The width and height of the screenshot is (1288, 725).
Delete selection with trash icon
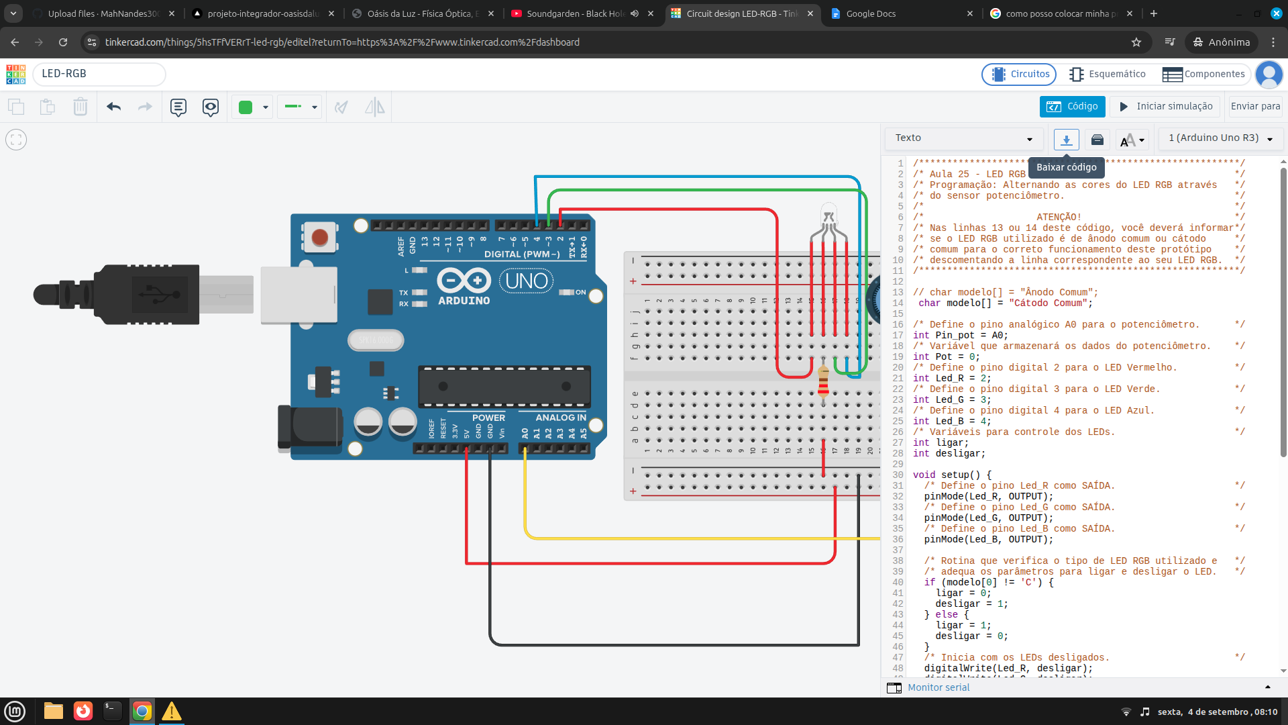[x=80, y=107]
